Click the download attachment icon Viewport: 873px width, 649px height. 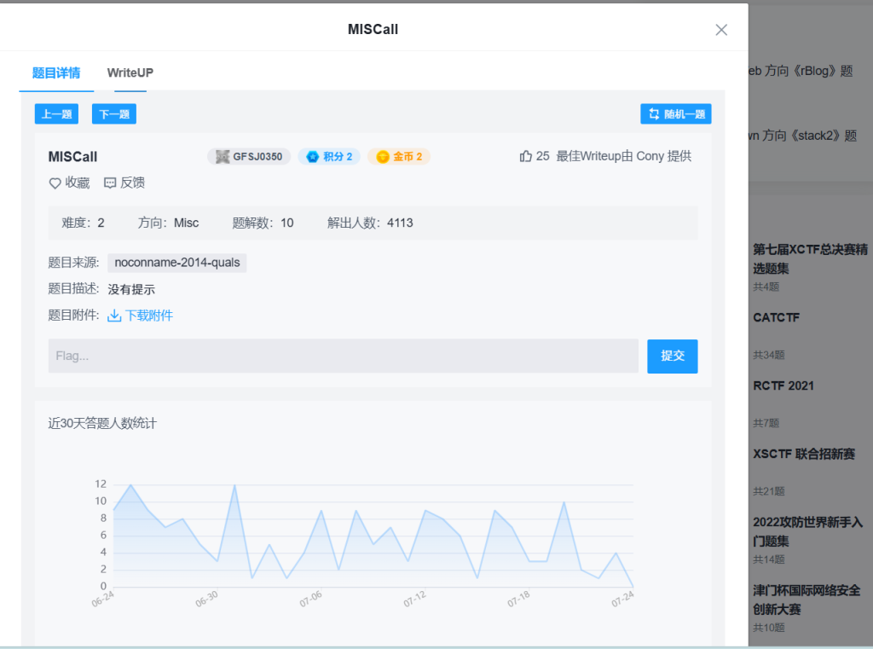coord(114,316)
